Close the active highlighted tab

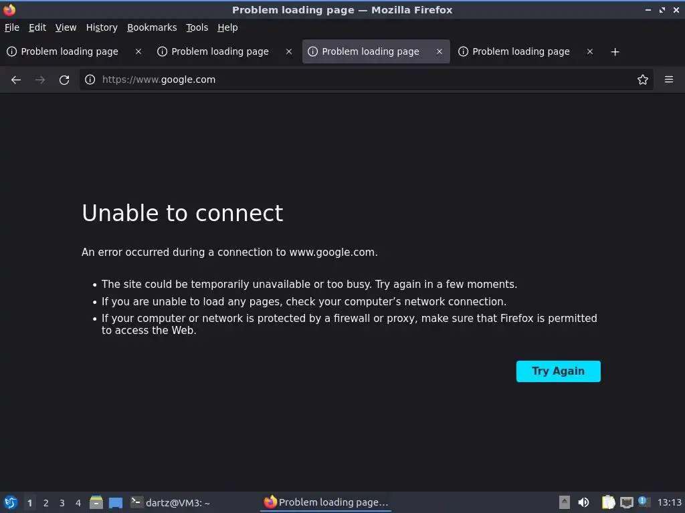tap(439, 51)
